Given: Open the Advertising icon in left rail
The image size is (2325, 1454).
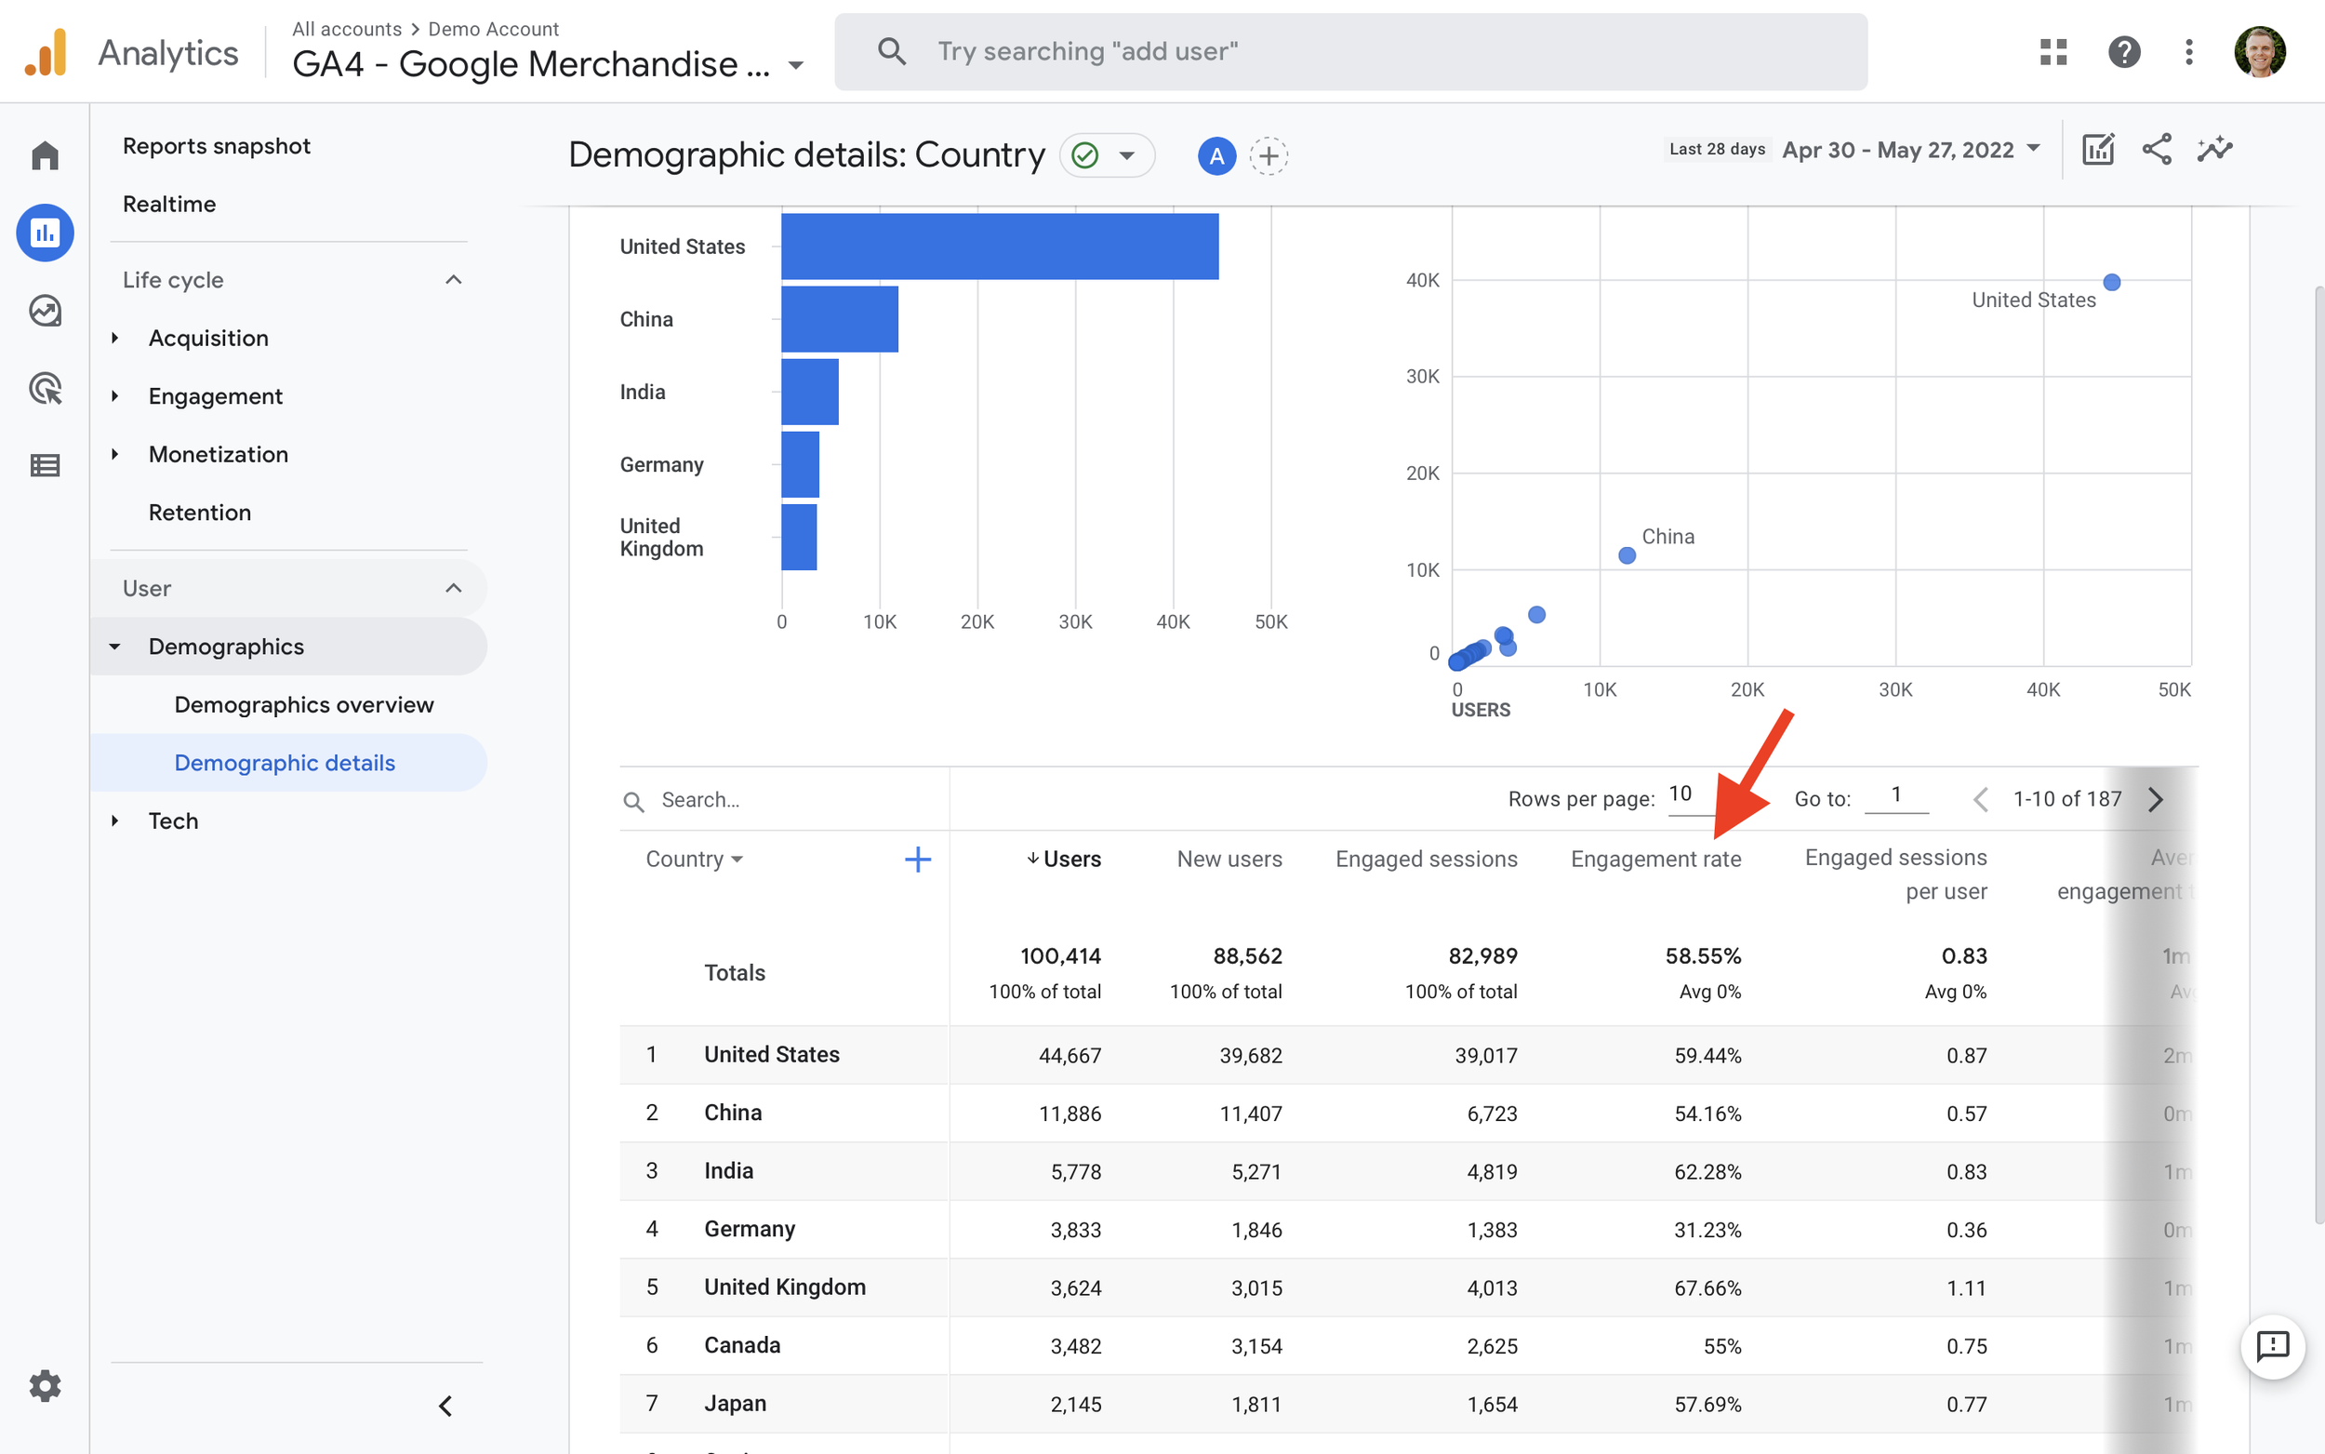Looking at the screenshot, I should point(46,389).
